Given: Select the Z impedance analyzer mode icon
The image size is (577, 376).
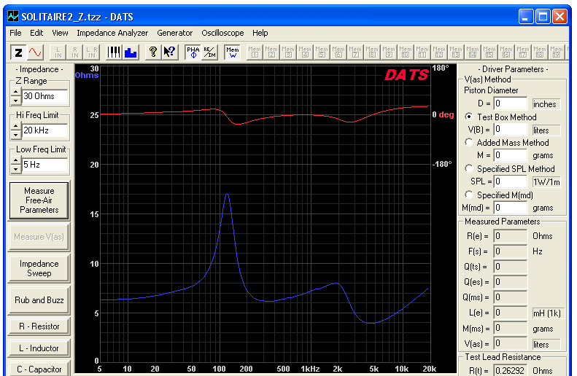Looking at the screenshot, I should click(18, 52).
